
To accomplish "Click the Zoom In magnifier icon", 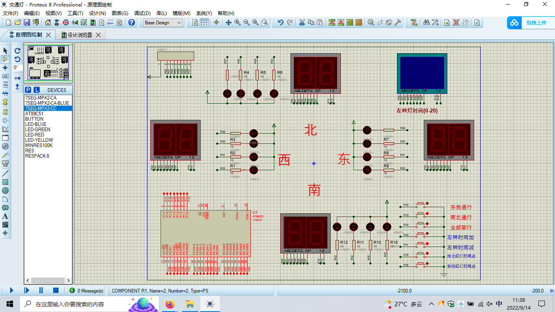I will pyautogui.click(x=238, y=22).
